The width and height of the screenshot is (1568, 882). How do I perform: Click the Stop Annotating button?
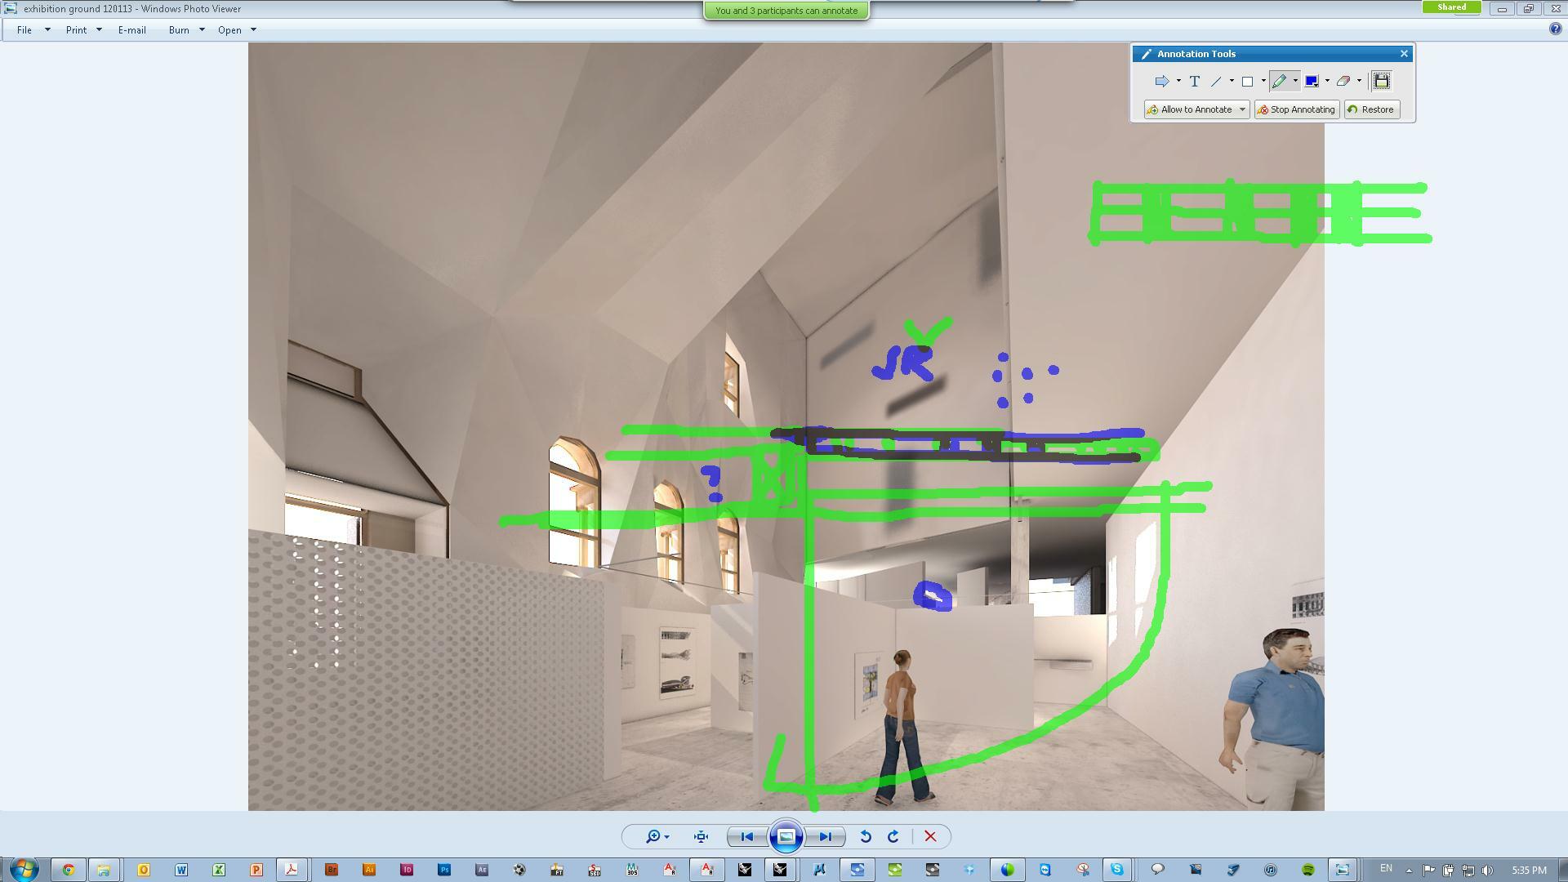(1296, 109)
